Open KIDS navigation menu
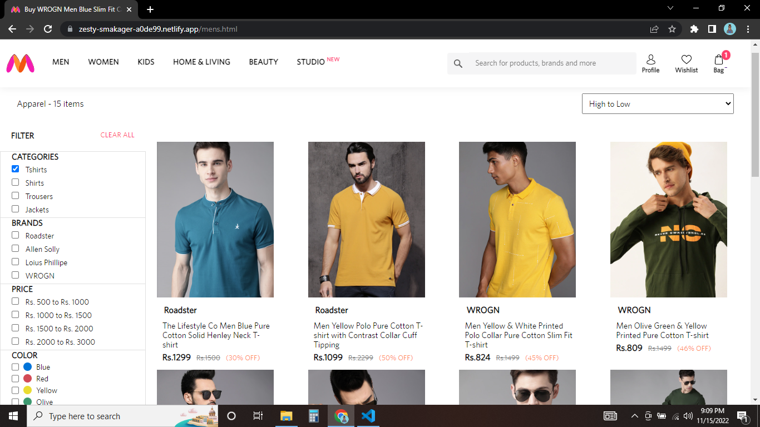The height and width of the screenshot is (427, 760). (146, 62)
